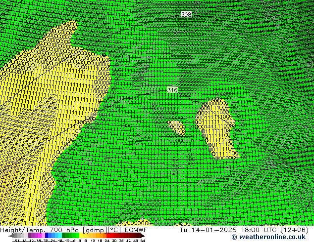314x242 pixels.
Task: Click the magenta swatch in the temperature legend
Action: pyautogui.click(x=40, y=236)
